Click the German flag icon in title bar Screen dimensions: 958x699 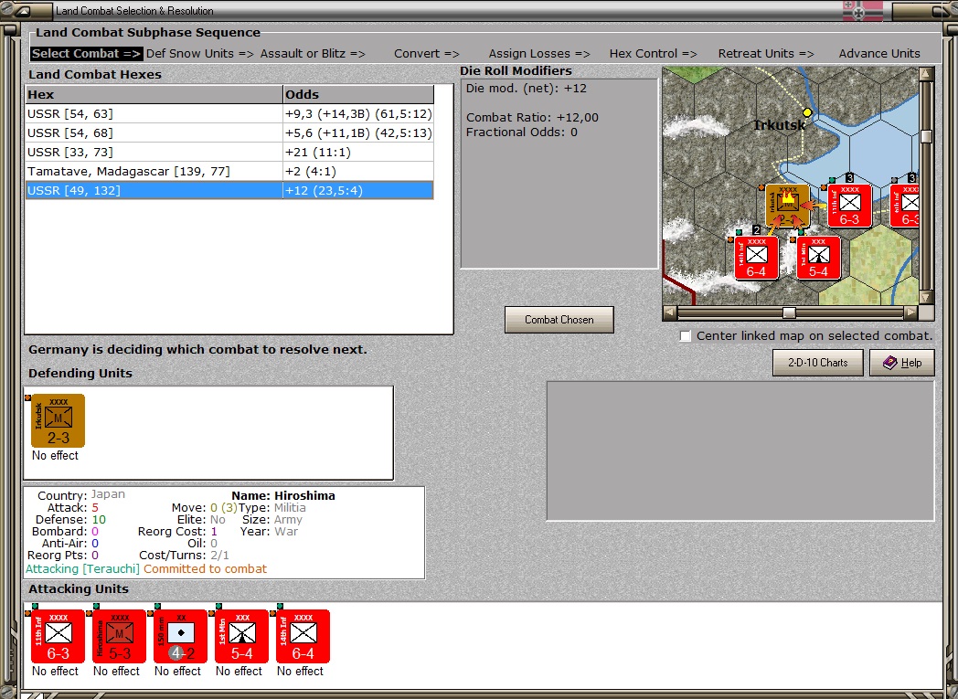tap(863, 10)
